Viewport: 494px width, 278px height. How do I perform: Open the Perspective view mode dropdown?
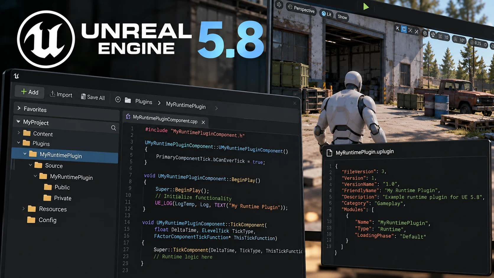[301, 9]
